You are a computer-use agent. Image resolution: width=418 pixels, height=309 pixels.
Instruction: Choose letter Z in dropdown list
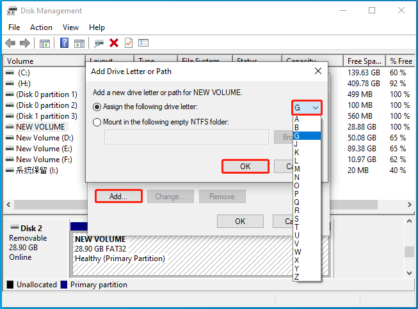307,276
